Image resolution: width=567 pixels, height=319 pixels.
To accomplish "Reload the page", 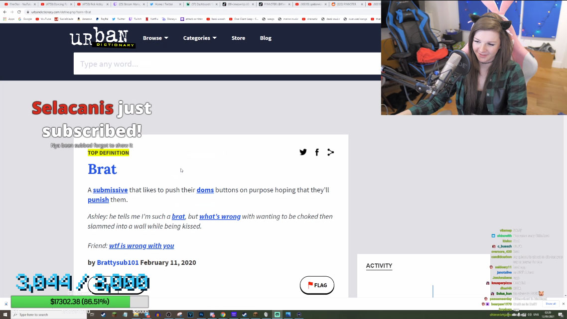I will [x=19, y=12].
